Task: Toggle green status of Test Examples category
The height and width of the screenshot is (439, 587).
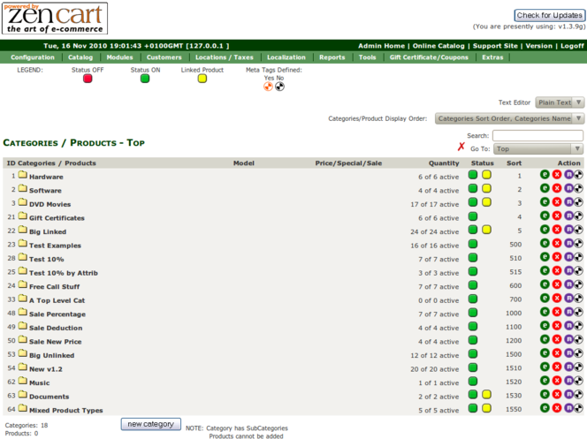Action: (473, 245)
